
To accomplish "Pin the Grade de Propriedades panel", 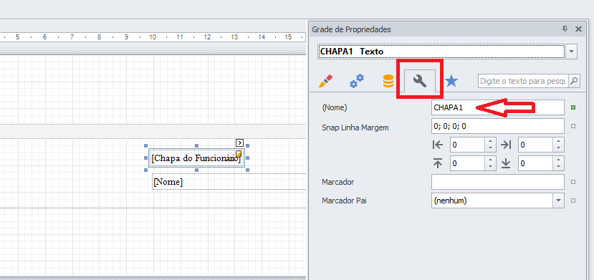I will tap(565, 29).
